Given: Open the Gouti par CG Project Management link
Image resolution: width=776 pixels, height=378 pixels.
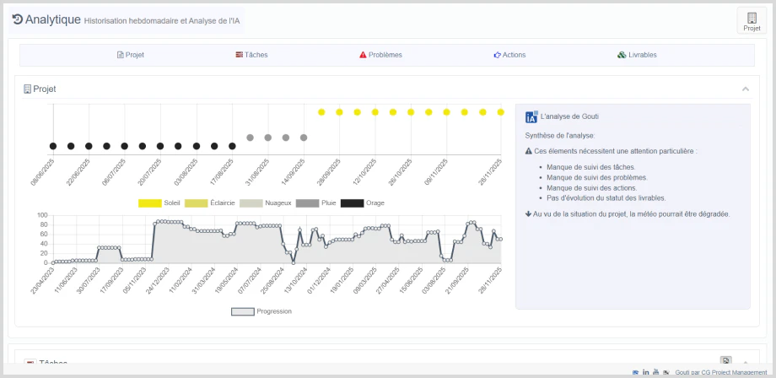Looking at the screenshot, I should coord(721,372).
